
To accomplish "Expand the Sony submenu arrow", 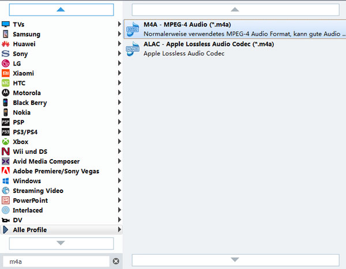I will pyautogui.click(x=119, y=54).
